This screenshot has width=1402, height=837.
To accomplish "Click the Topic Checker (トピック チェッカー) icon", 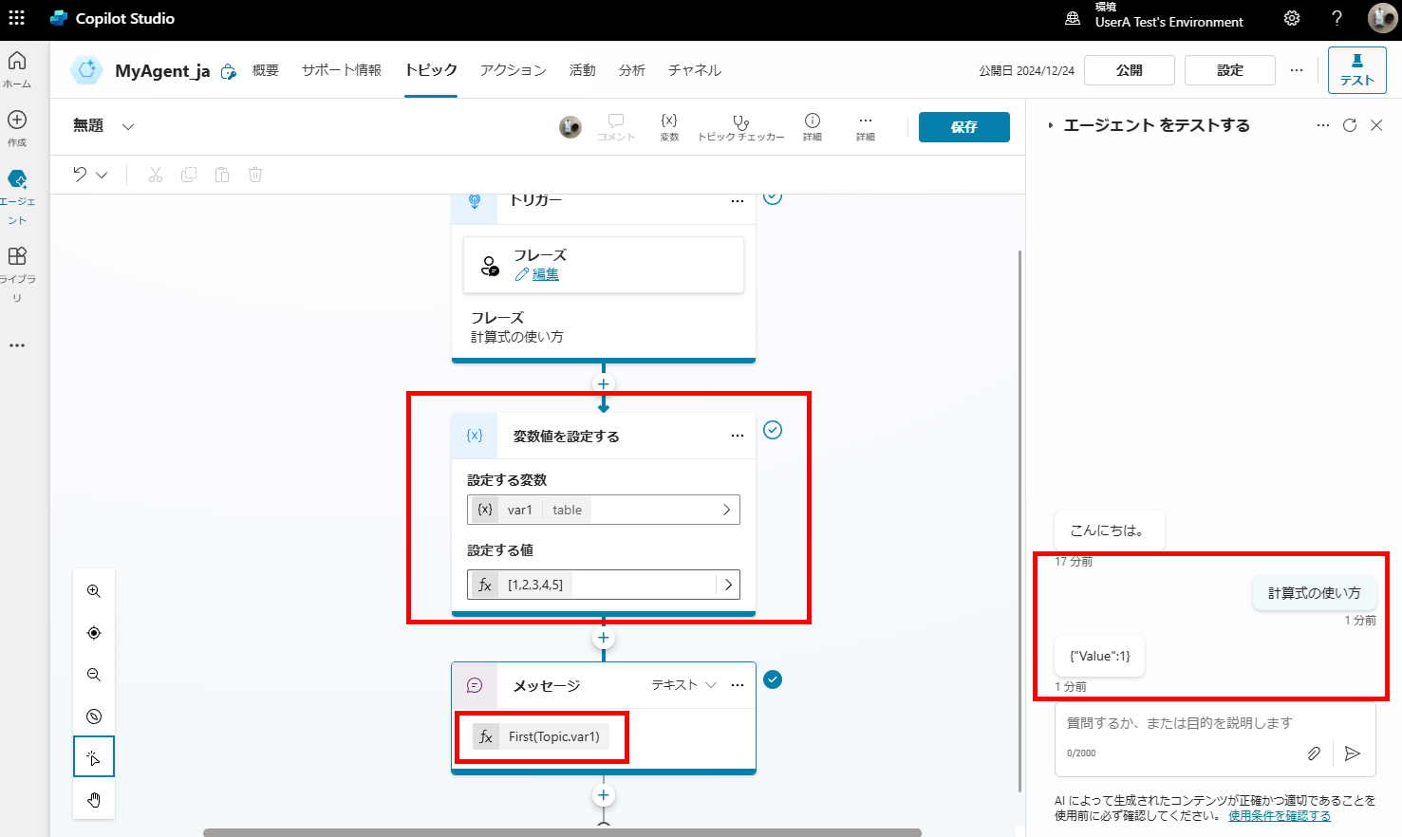I will click(740, 122).
